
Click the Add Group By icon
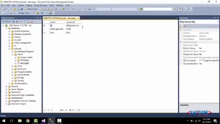(42, 13)
